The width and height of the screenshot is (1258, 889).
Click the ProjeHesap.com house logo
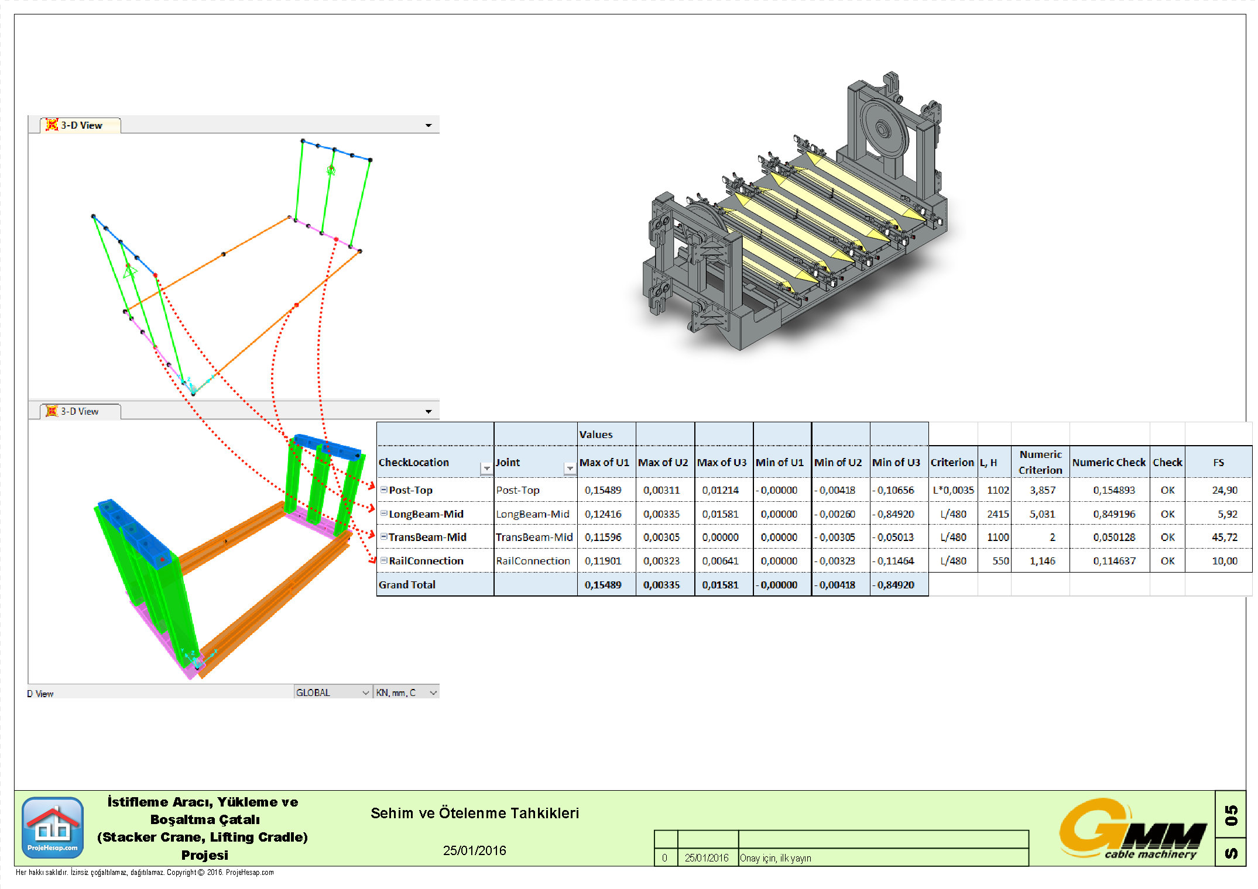53,828
